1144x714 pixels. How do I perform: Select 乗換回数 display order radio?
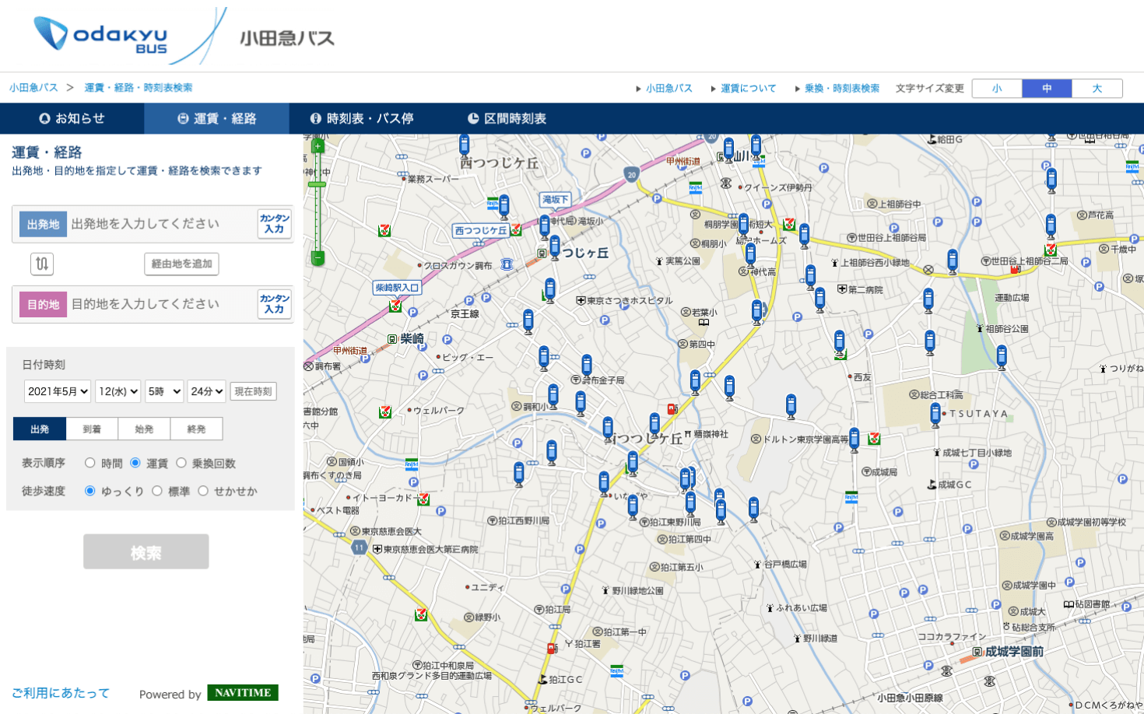[181, 463]
